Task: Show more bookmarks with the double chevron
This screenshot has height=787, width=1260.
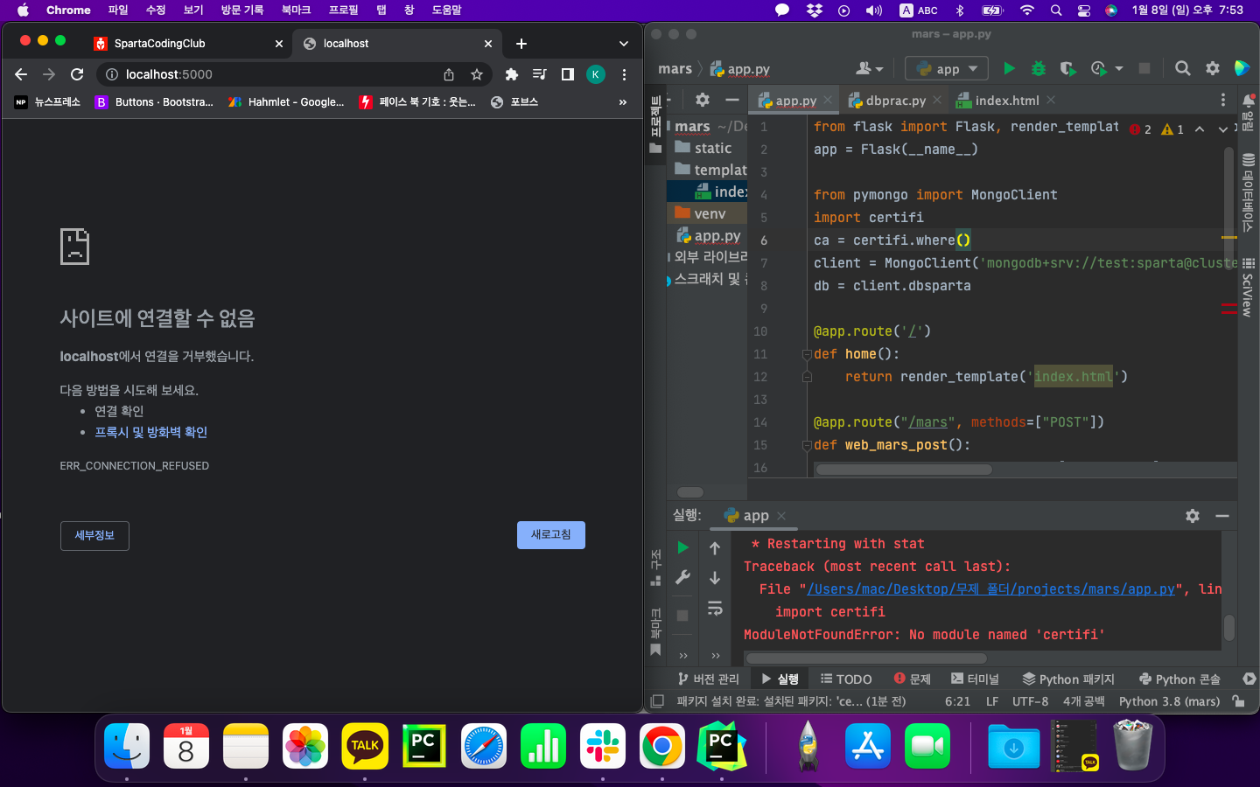Action: (x=623, y=102)
